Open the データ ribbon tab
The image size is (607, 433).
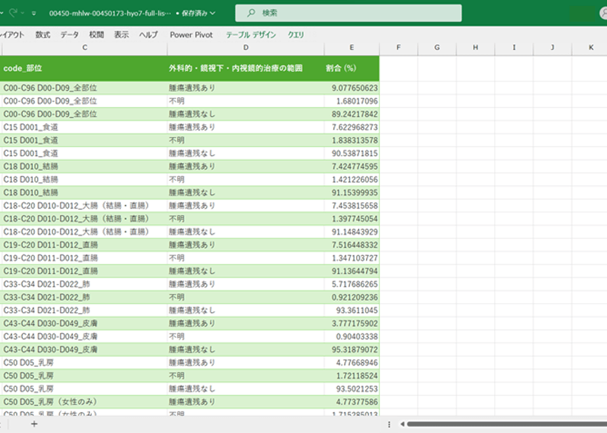point(70,35)
